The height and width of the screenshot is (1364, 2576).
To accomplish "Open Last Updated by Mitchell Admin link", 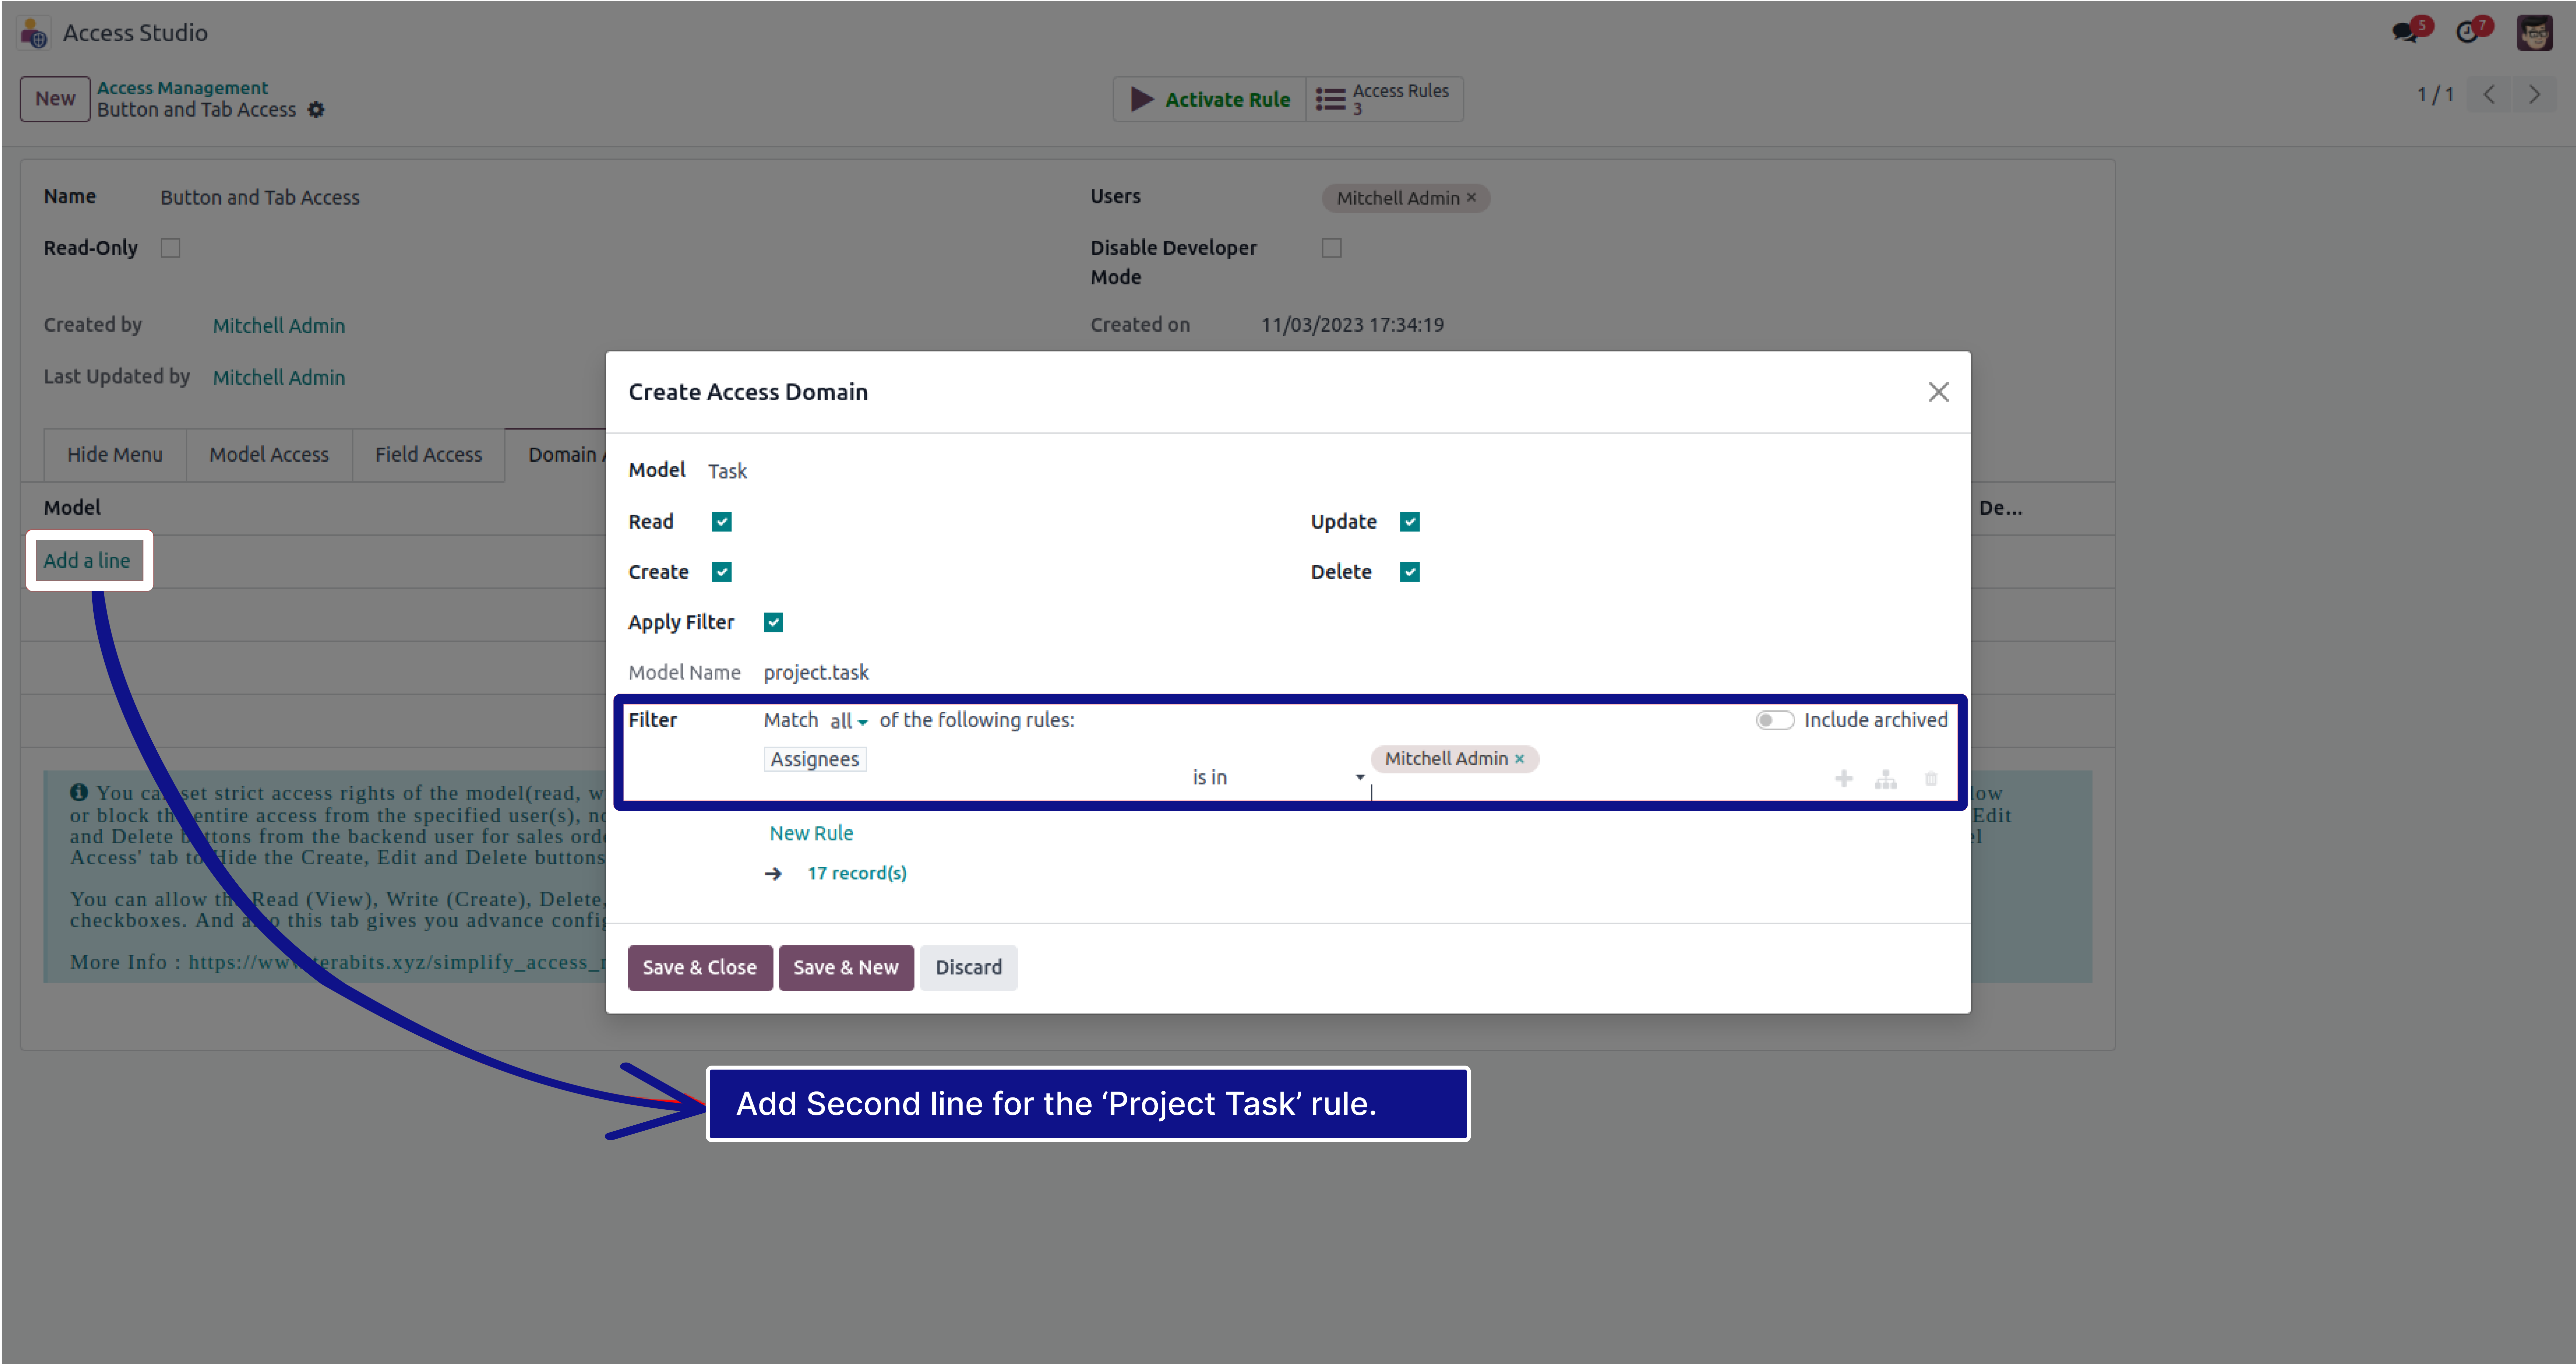I will click(x=279, y=378).
